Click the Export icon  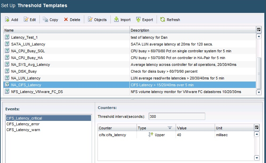click(138, 20)
